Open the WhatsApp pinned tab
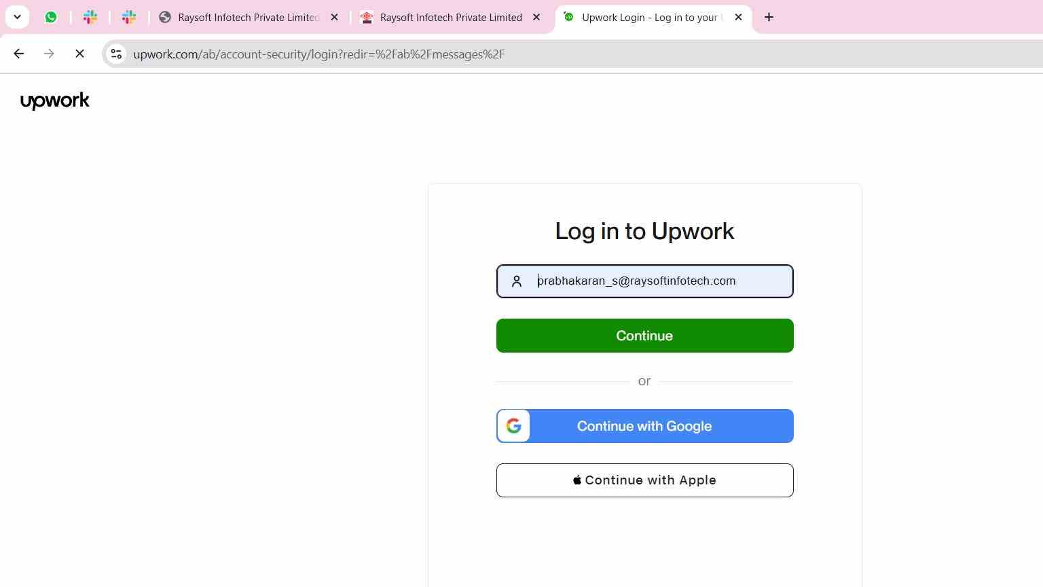This screenshot has width=1043, height=587. click(51, 18)
